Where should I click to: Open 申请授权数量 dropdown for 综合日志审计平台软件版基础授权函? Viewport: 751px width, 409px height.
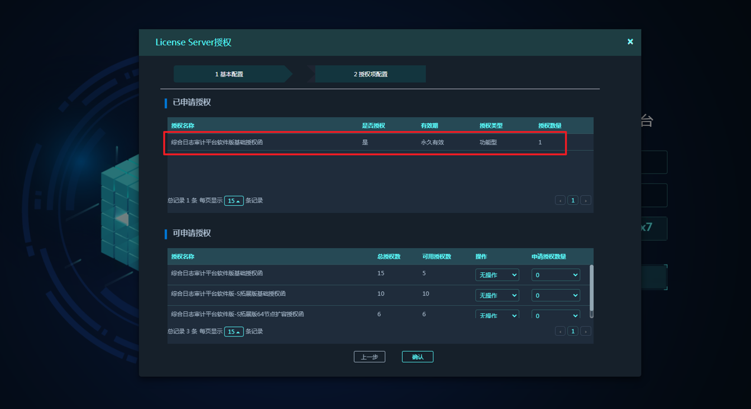[556, 275]
